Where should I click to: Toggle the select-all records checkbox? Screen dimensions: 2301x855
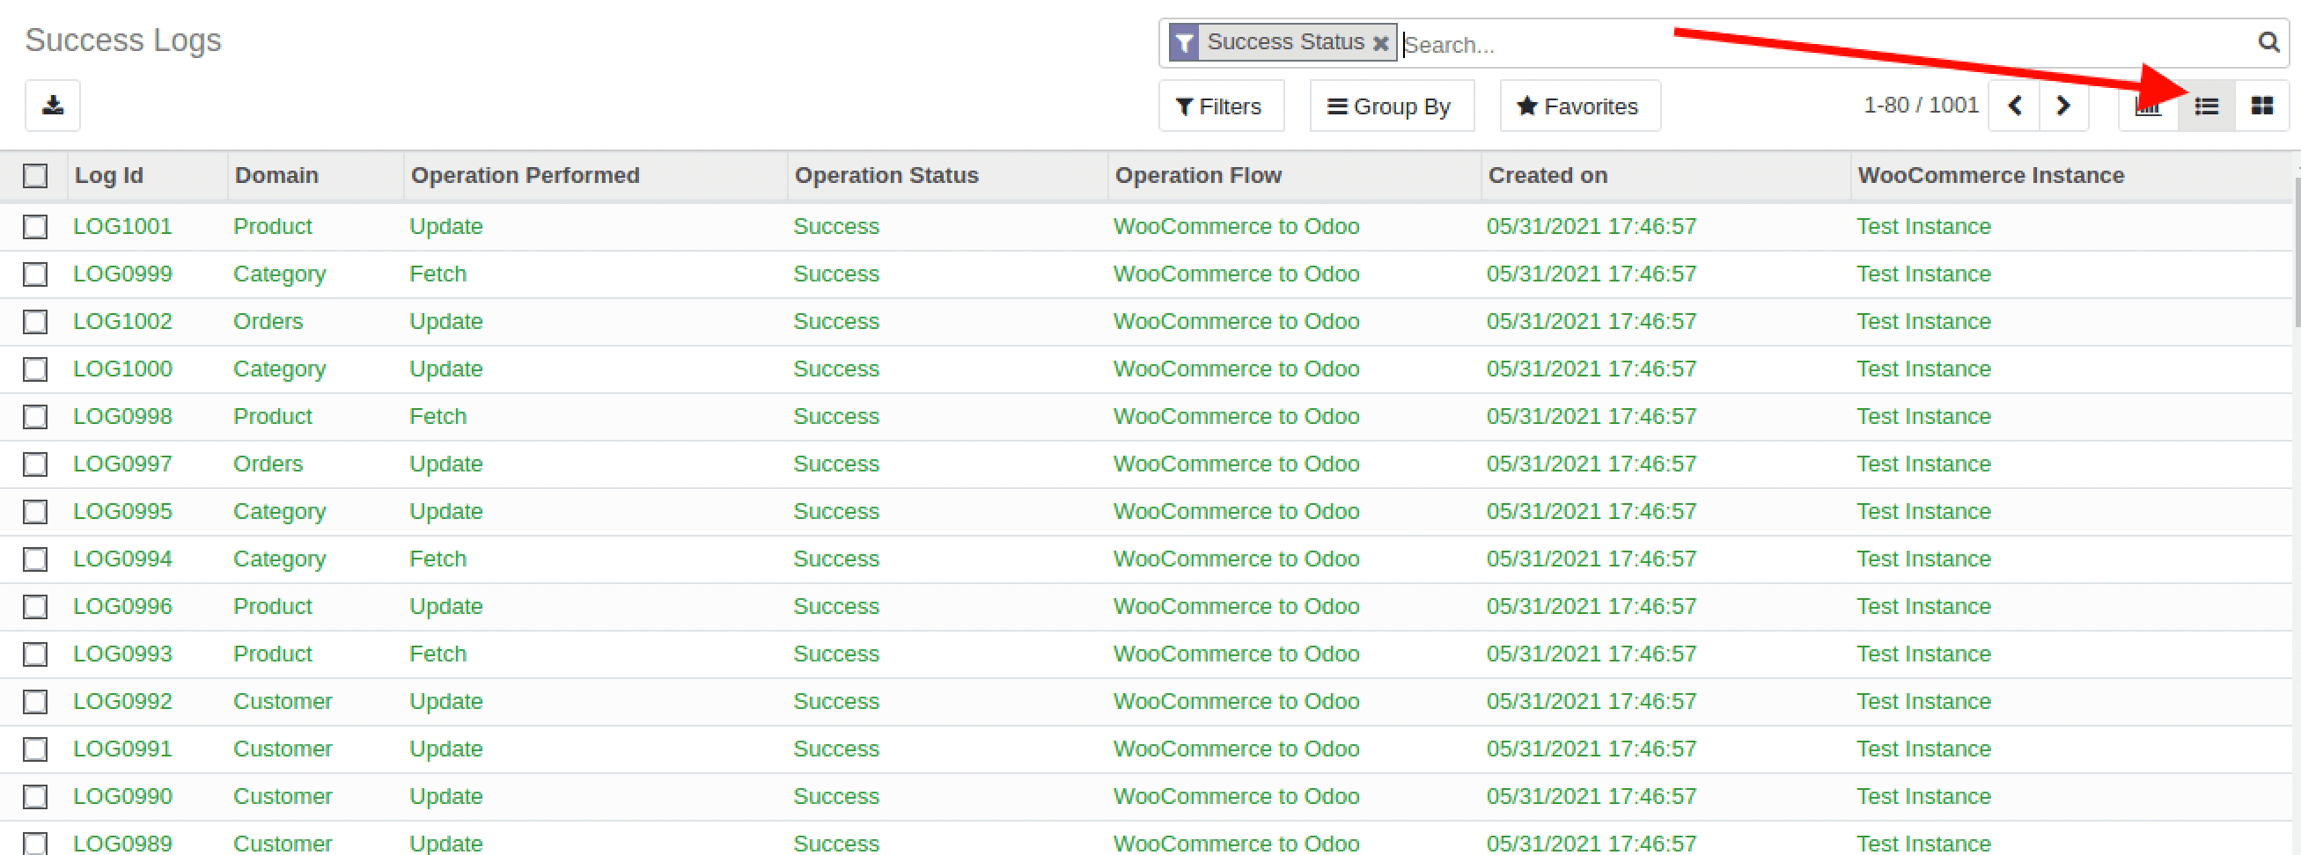35,176
